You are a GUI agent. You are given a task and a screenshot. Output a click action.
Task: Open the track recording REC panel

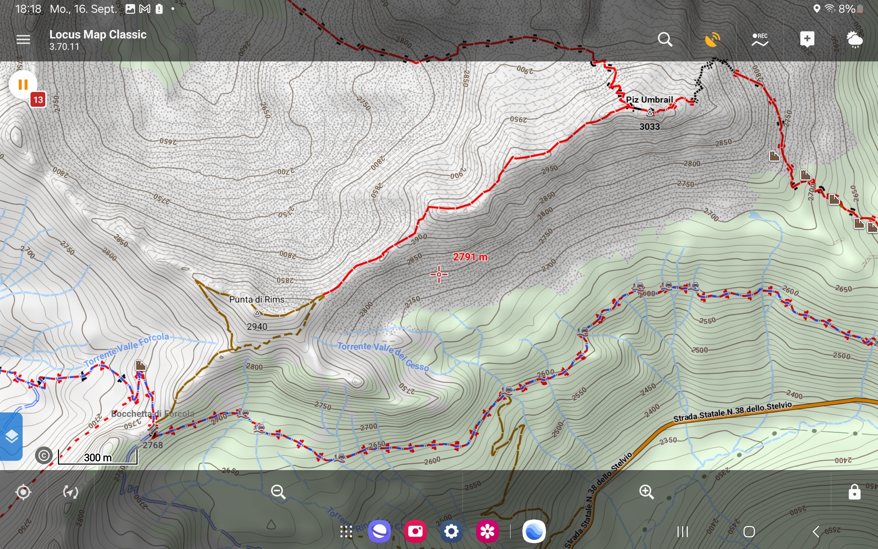(x=760, y=39)
